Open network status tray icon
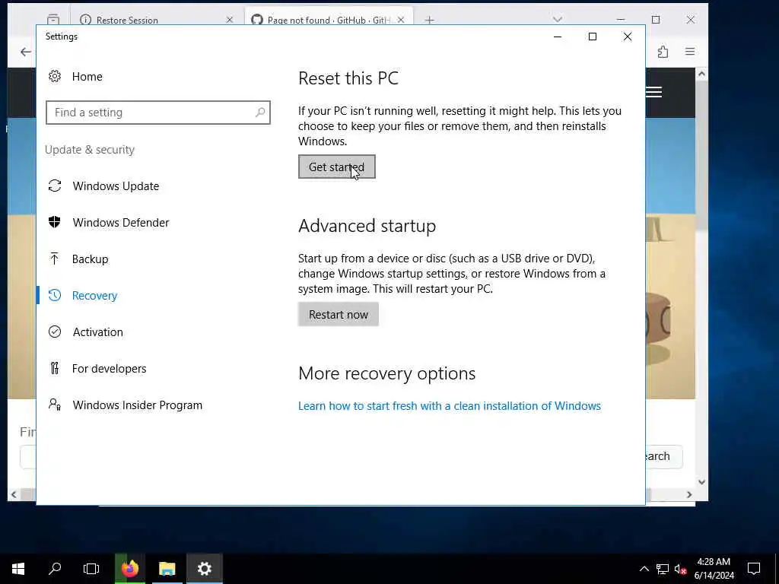 pyautogui.click(x=663, y=569)
